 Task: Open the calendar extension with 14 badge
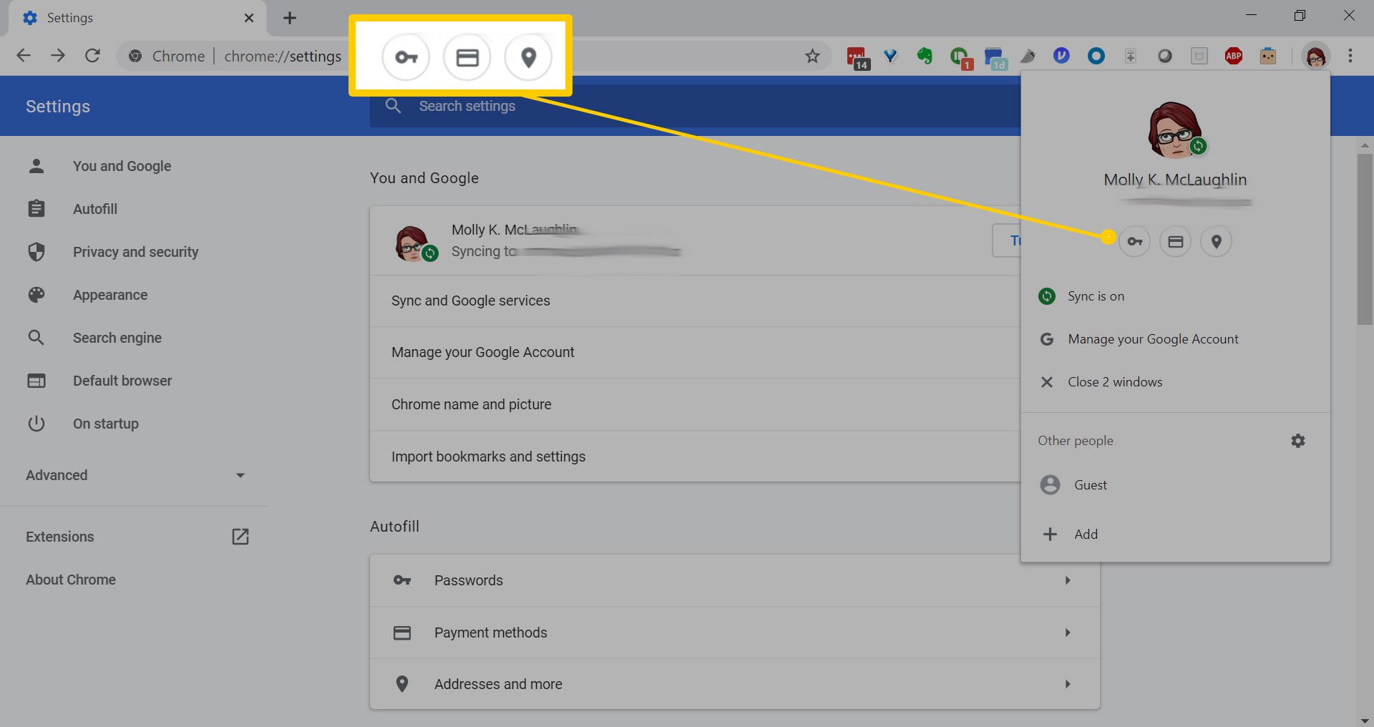click(857, 57)
